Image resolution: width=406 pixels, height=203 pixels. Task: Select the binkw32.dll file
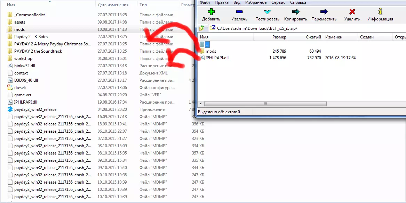click(25, 66)
